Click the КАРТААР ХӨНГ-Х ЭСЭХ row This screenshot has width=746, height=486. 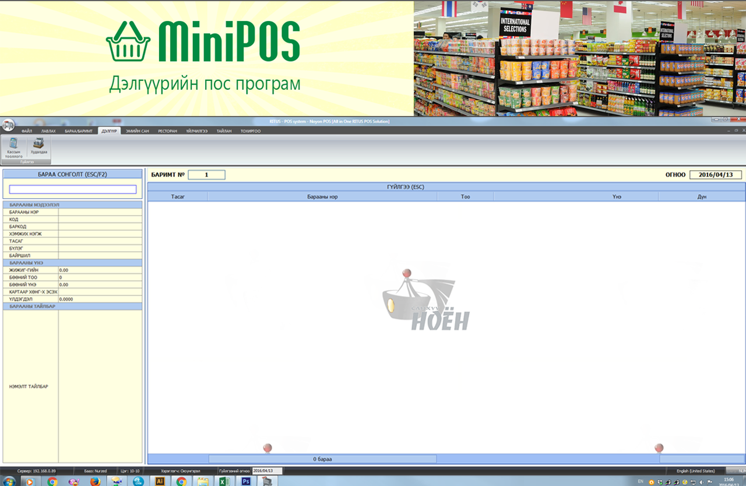click(73, 292)
